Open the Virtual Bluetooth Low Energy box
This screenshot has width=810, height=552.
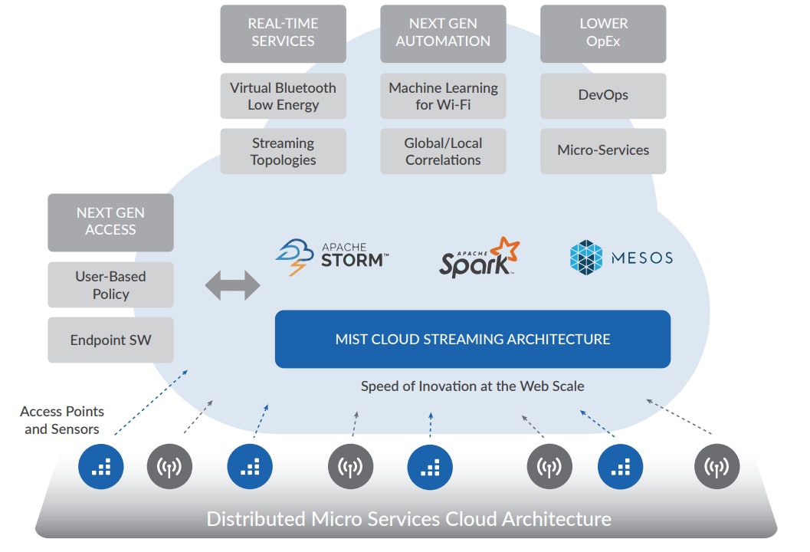tap(283, 97)
